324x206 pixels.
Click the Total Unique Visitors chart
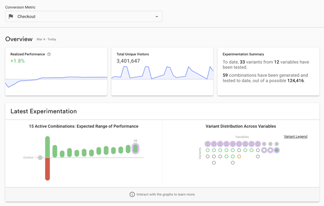162,73
